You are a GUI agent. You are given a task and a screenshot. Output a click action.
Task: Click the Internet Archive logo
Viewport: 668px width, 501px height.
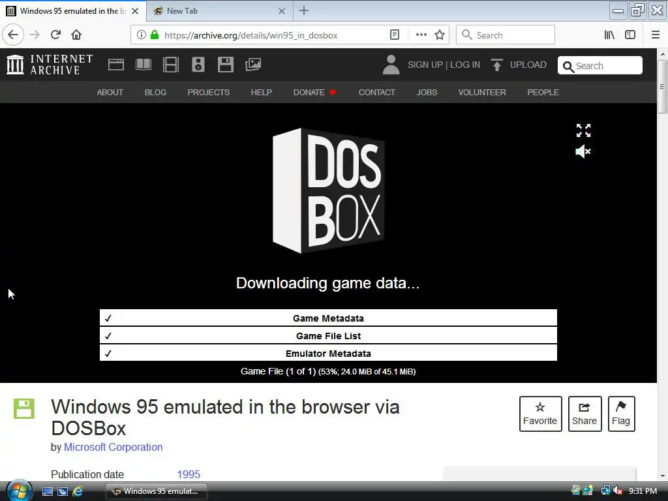50,65
